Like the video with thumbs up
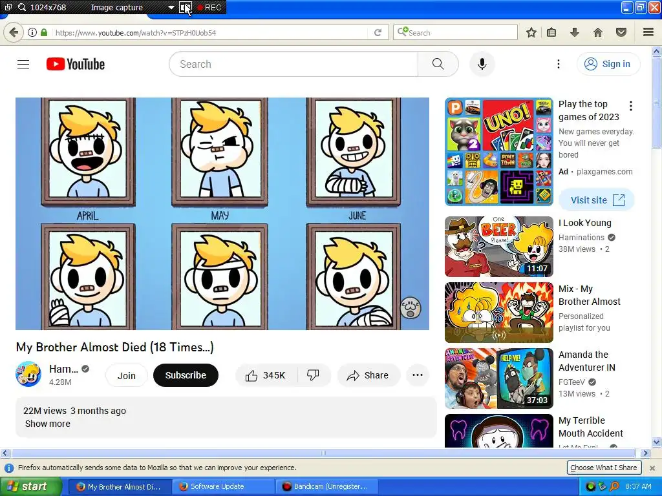The image size is (662, 496). pyautogui.click(x=251, y=375)
